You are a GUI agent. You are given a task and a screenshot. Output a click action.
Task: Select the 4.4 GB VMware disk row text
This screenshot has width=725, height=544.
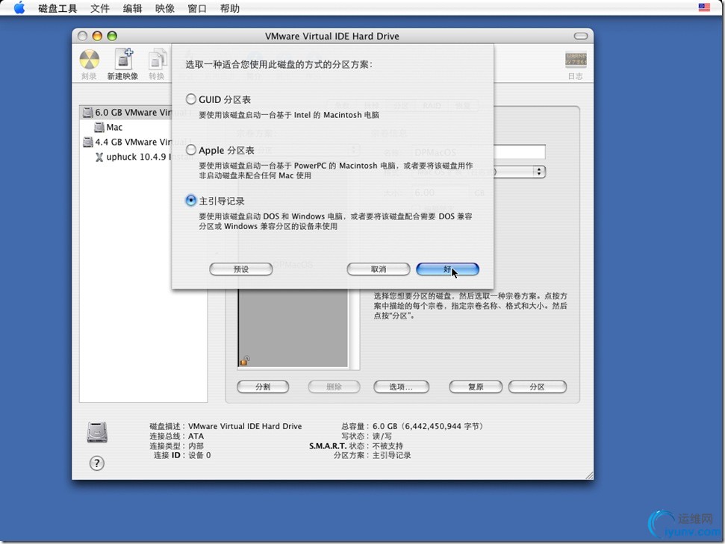tap(133, 142)
